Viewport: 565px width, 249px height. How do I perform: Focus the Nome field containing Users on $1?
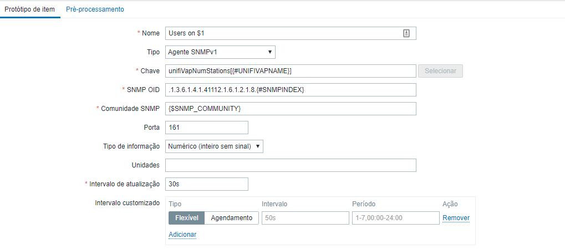click(283, 33)
